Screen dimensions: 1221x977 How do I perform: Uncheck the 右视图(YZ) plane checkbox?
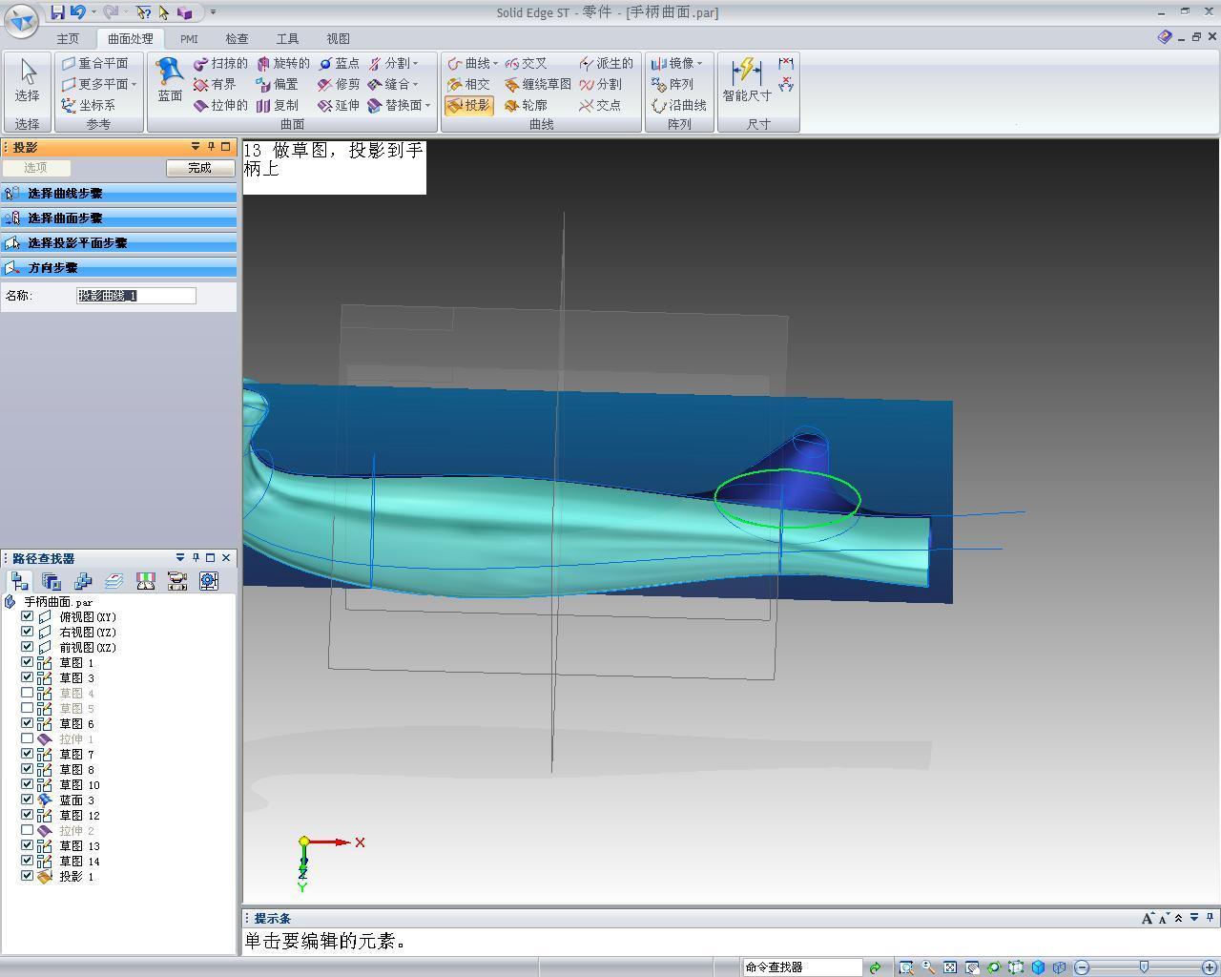[x=27, y=632]
